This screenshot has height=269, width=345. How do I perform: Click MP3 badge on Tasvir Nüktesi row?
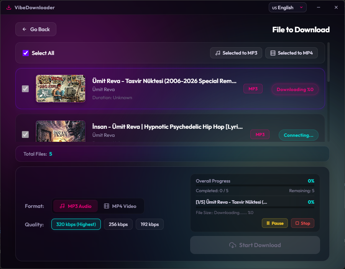253,89
